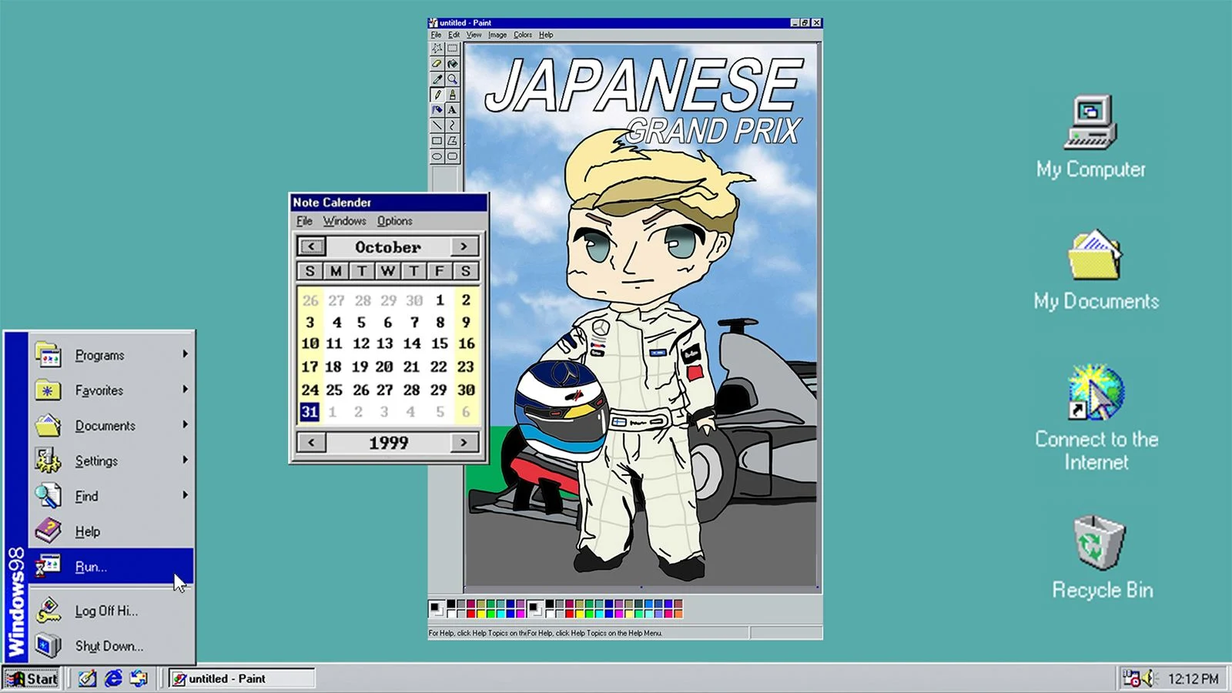Viewport: 1232px width, 693px height.
Task: Expand the Favorites submenu in Start menu
Action: point(112,390)
